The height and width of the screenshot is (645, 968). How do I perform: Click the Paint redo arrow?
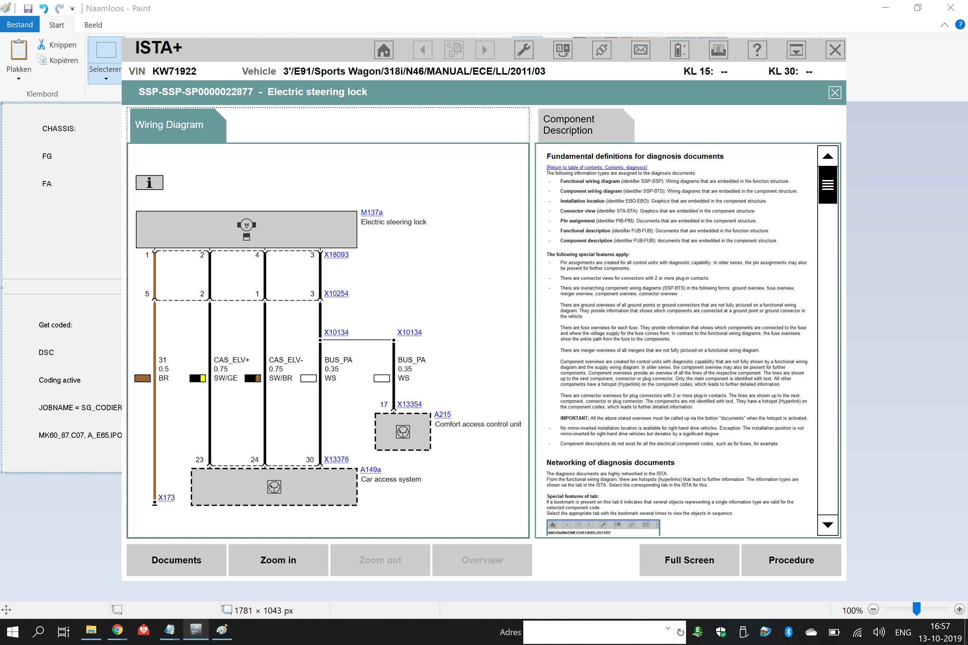click(60, 8)
